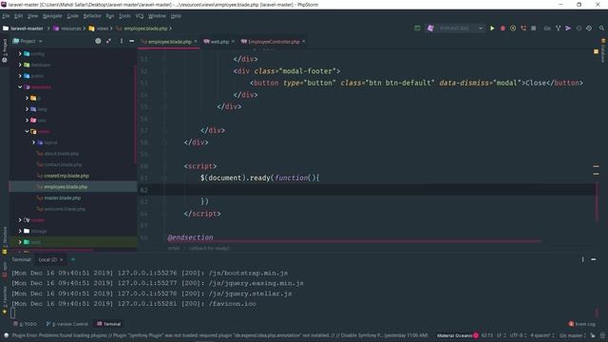Open Event Log from bottom right

tap(581, 324)
